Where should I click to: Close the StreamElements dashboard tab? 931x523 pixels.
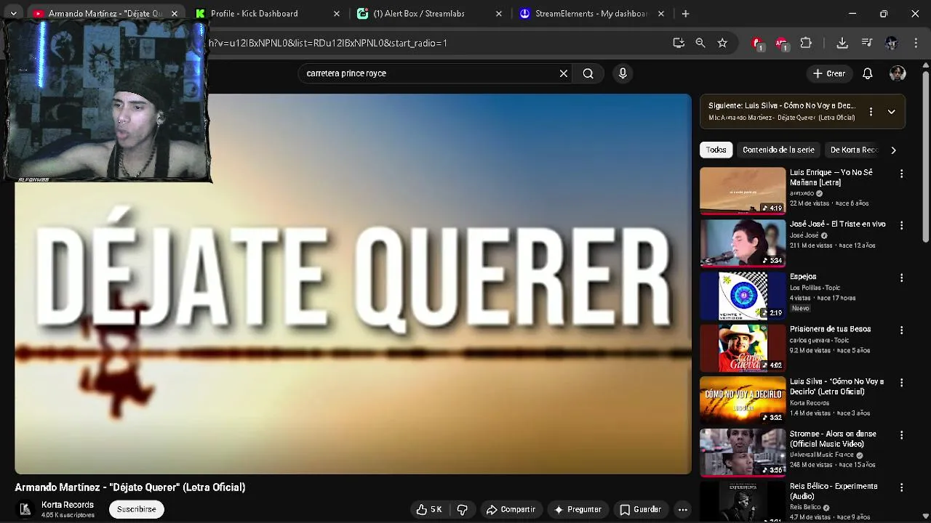(660, 13)
